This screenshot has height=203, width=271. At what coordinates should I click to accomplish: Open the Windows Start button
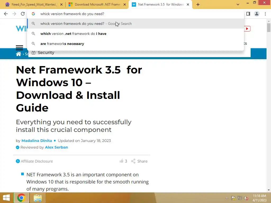[x=6, y=198]
